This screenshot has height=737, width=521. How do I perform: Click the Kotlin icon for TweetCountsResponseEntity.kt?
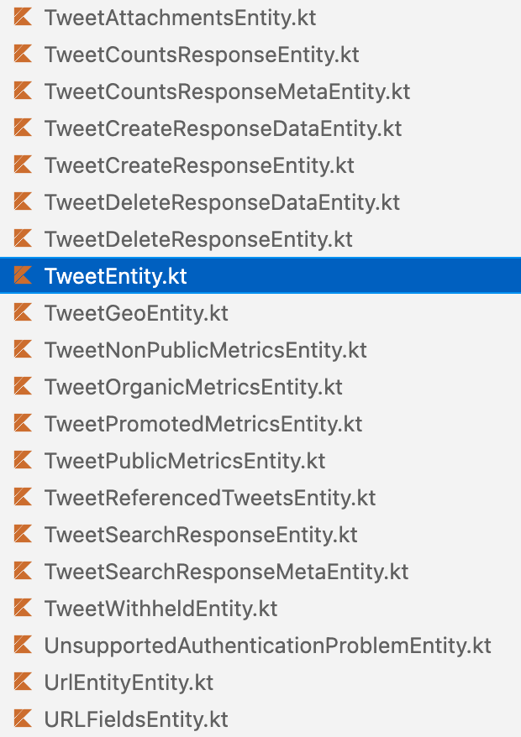point(22,54)
